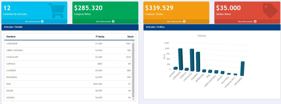
Task: Sort table by P.Venta column header
Action: (100, 37)
